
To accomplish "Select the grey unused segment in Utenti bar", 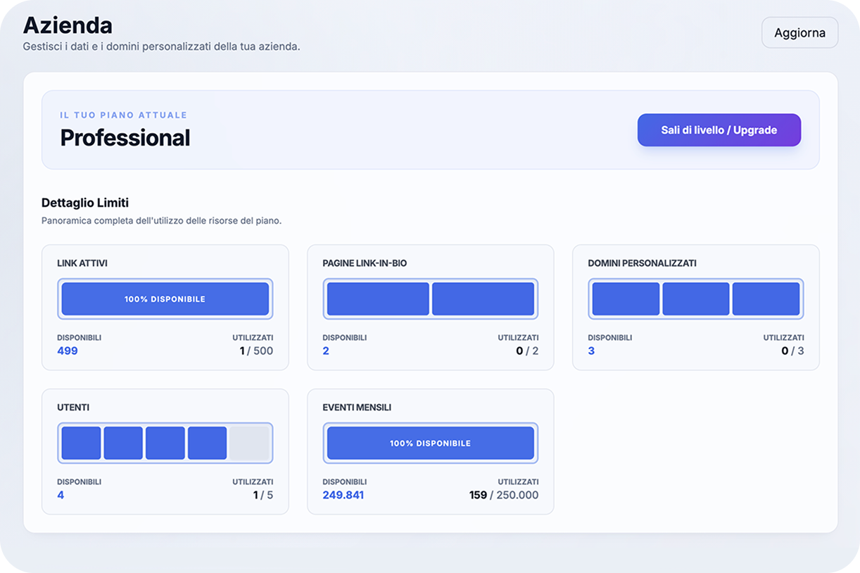I will [x=249, y=443].
